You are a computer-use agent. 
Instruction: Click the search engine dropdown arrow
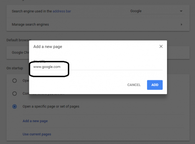pos(181,11)
